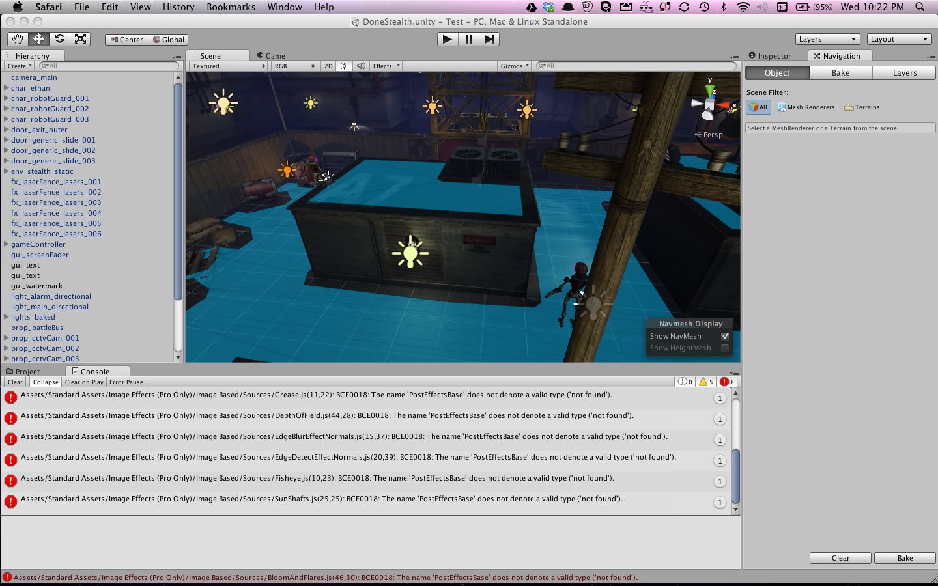The height and width of the screenshot is (586, 938).
Task: Select the Move tool in toolbar
Action: tap(38, 39)
